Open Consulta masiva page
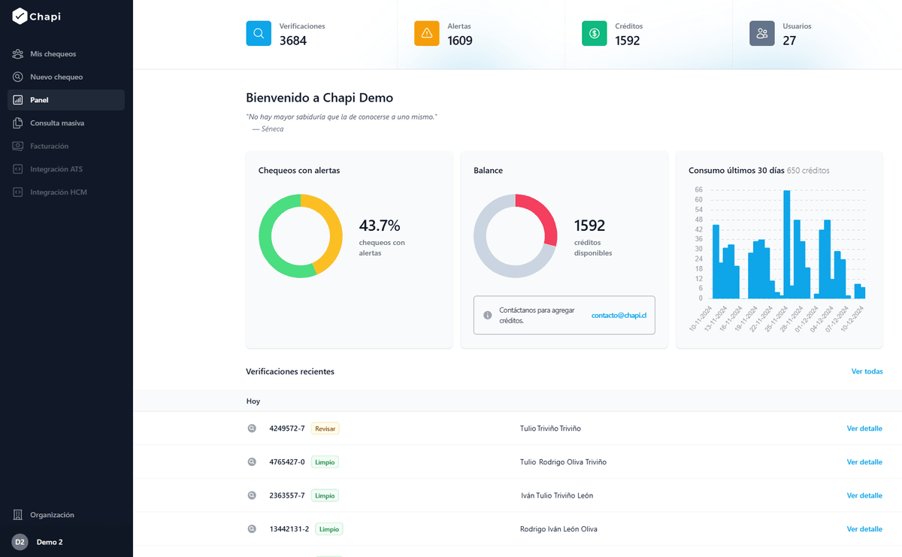The image size is (902, 557). click(57, 123)
